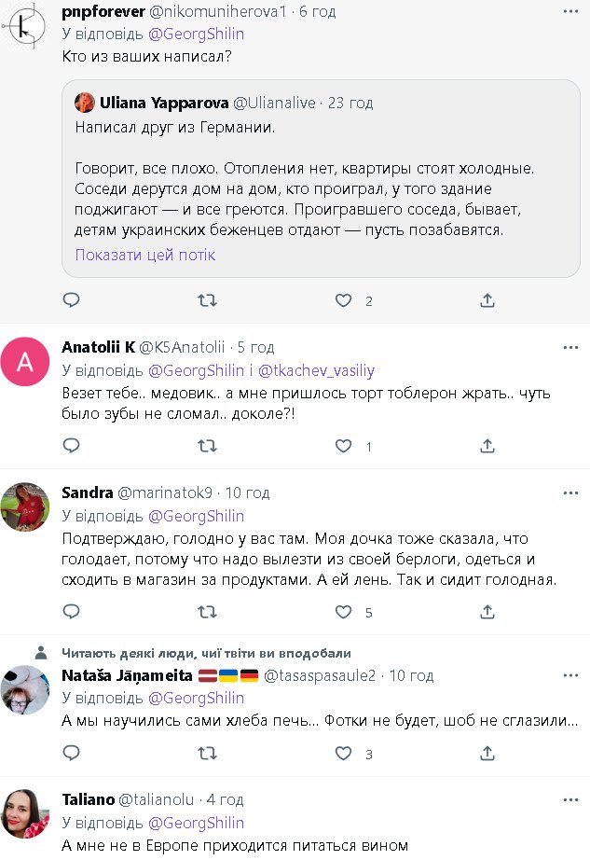Share Nataša Jāņameita's tweet

[487, 754]
